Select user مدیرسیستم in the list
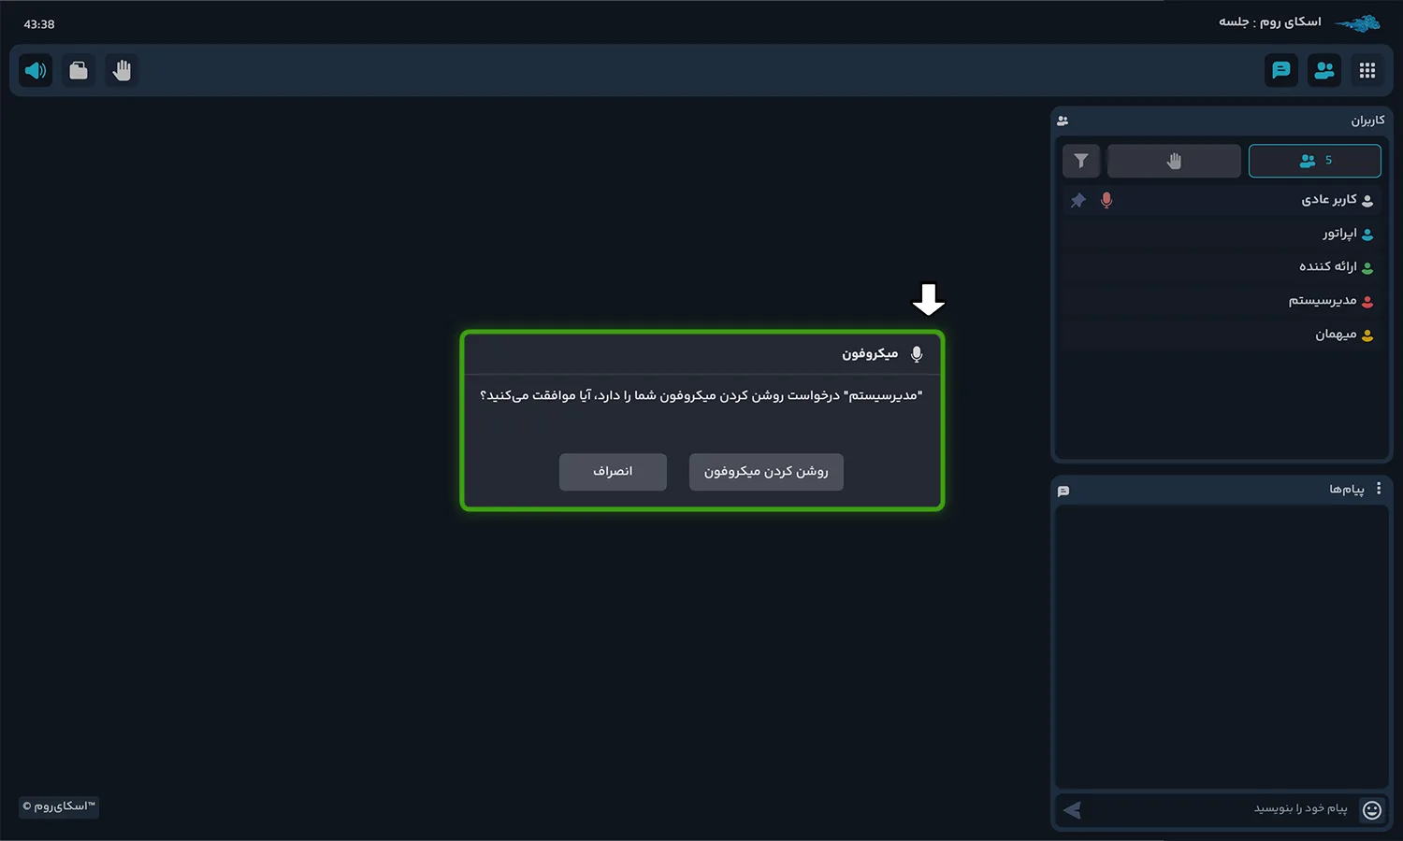The image size is (1403, 841). (x=1222, y=301)
